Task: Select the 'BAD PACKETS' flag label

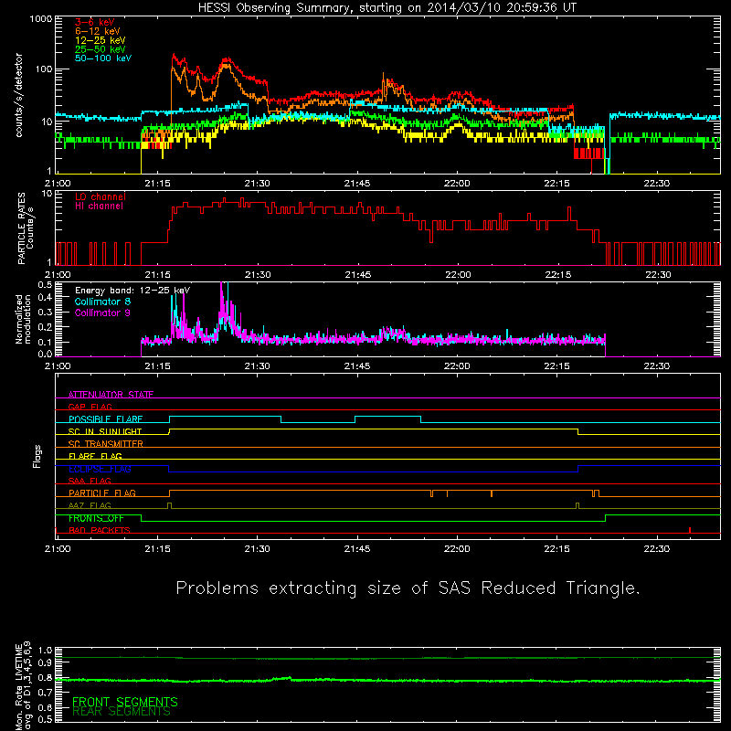Action: click(x=100, y=530)
